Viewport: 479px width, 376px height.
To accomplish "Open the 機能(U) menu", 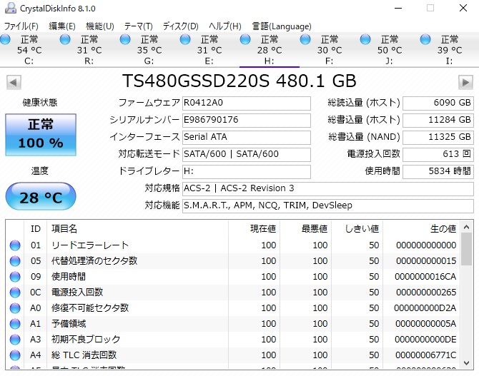I will tap(100, 26).
